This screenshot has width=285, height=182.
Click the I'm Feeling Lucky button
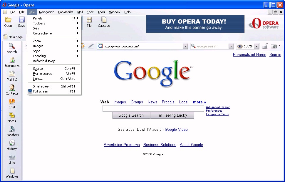tap(172, 115)
